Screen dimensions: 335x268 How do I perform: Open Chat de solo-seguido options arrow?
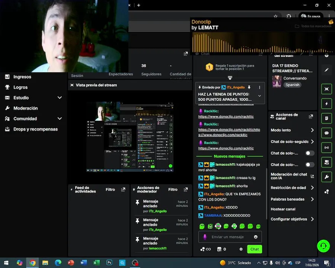click(x=312, y=142)
